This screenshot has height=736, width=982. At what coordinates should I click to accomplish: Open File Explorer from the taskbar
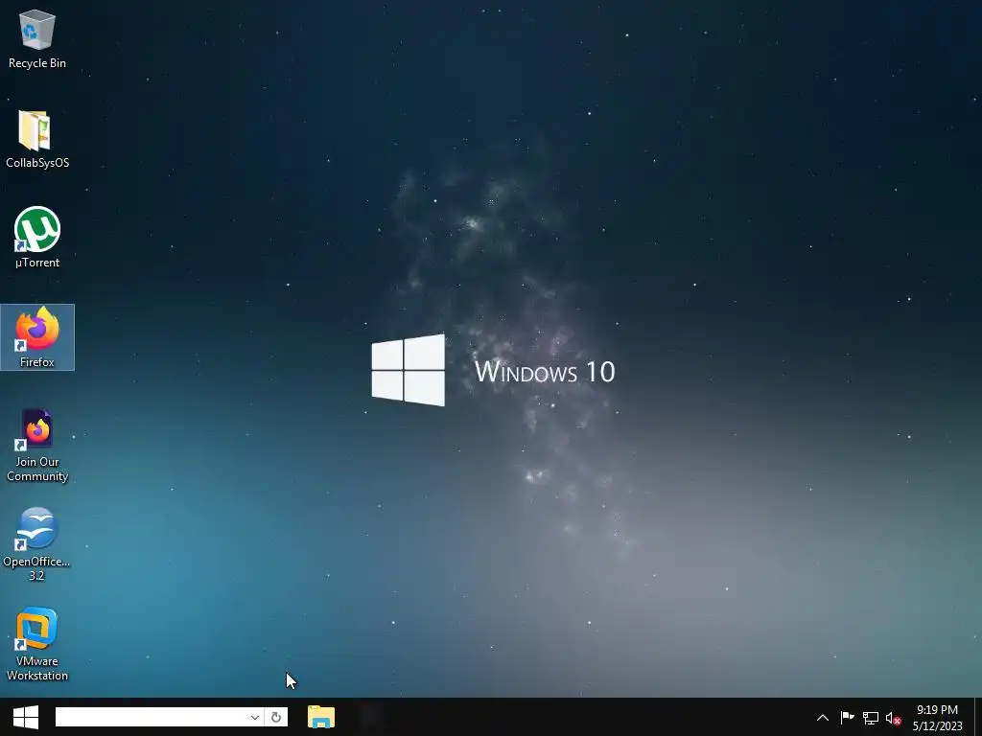tap(321, 717)
